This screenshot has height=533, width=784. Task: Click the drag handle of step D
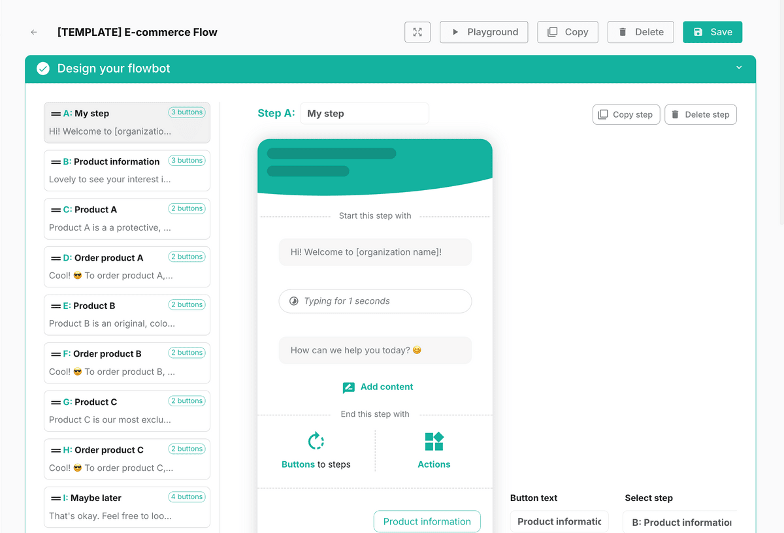[x=56, y=258]
